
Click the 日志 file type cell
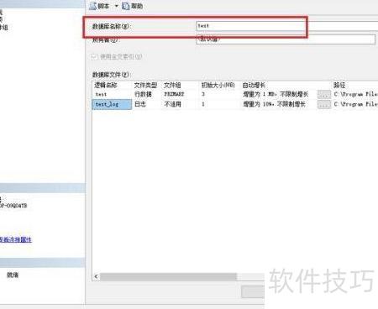pos(140,104)
